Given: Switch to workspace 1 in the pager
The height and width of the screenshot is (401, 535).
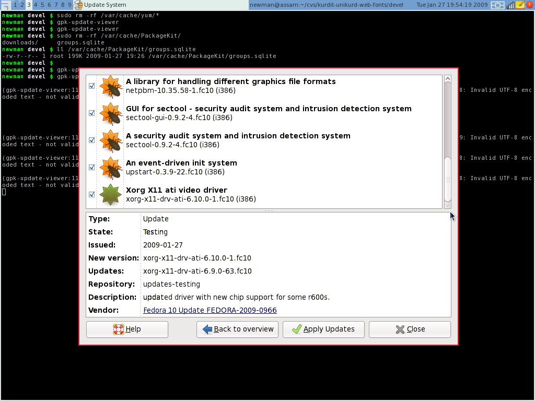Looking at the screenshot, I should tap(16, 5).
